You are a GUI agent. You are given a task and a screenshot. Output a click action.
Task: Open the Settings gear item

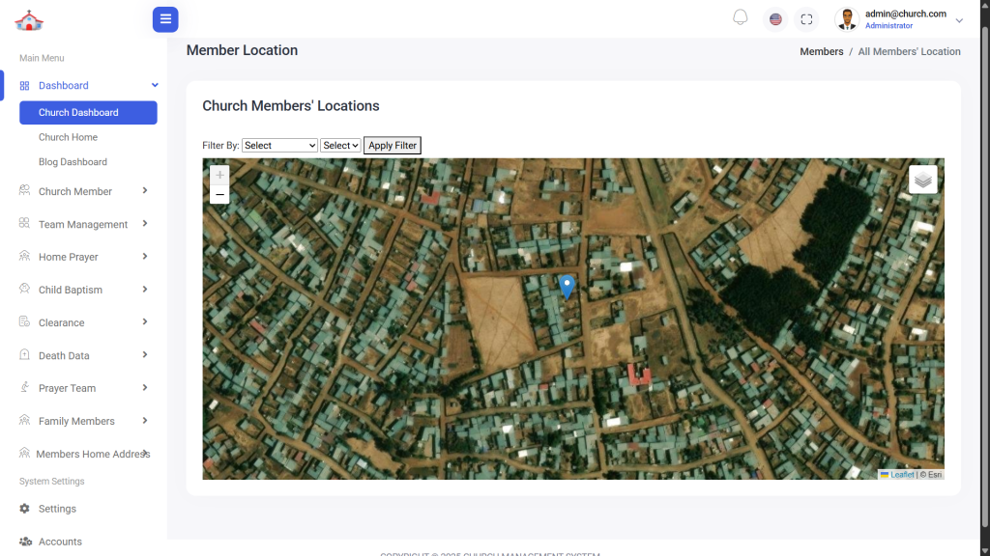[x=57, y=509]
